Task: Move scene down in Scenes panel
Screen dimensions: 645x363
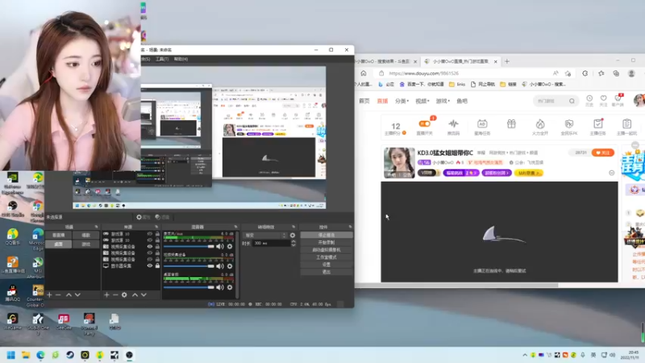Action: (77, 294)
